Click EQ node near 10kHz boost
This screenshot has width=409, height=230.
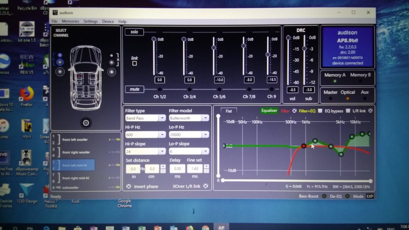(352, 137)
